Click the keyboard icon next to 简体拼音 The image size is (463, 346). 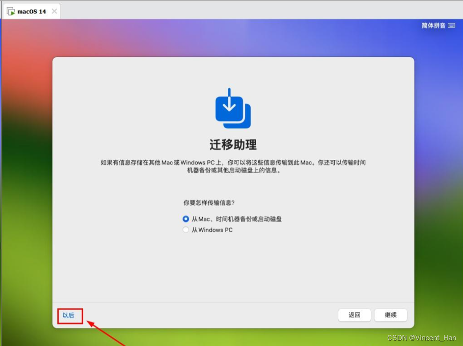(451, 26)
